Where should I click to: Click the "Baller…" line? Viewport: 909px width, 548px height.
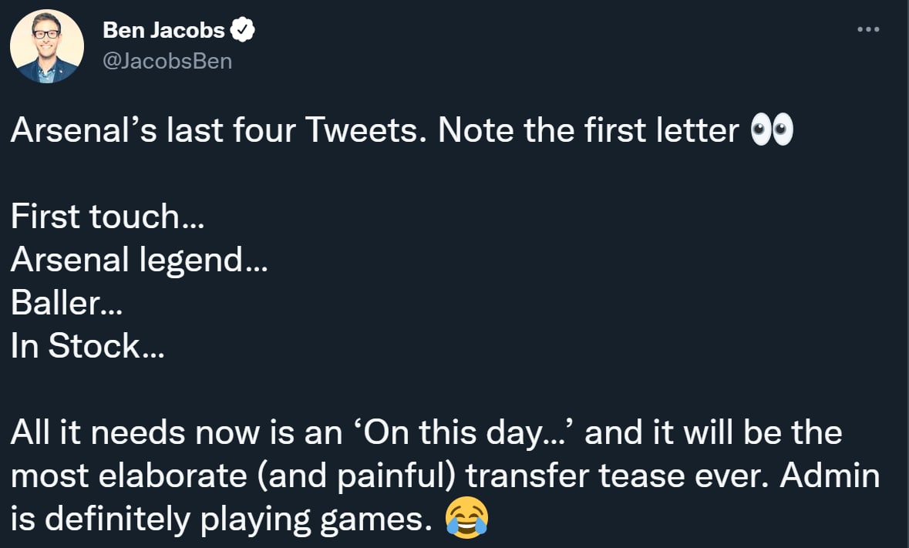(66, 304)
